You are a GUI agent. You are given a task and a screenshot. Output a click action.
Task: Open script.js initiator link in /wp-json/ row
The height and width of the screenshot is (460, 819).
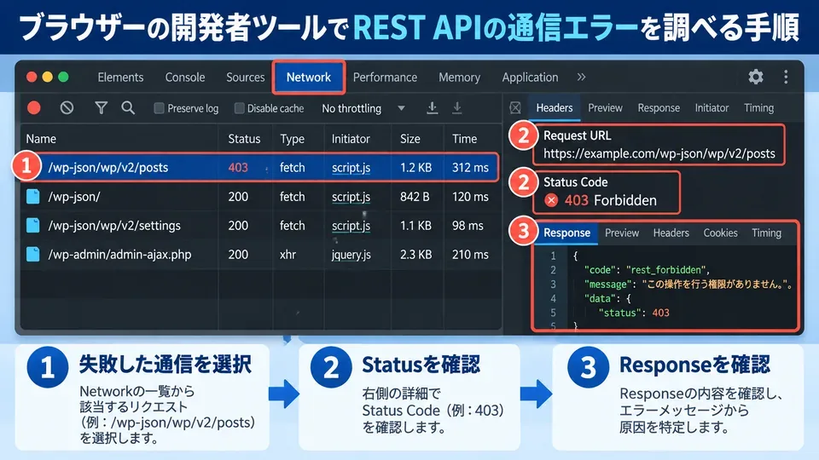tap(351, 197)
